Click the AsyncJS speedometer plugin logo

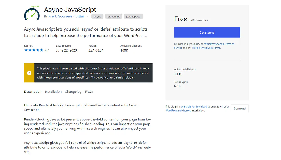point(32,13)
